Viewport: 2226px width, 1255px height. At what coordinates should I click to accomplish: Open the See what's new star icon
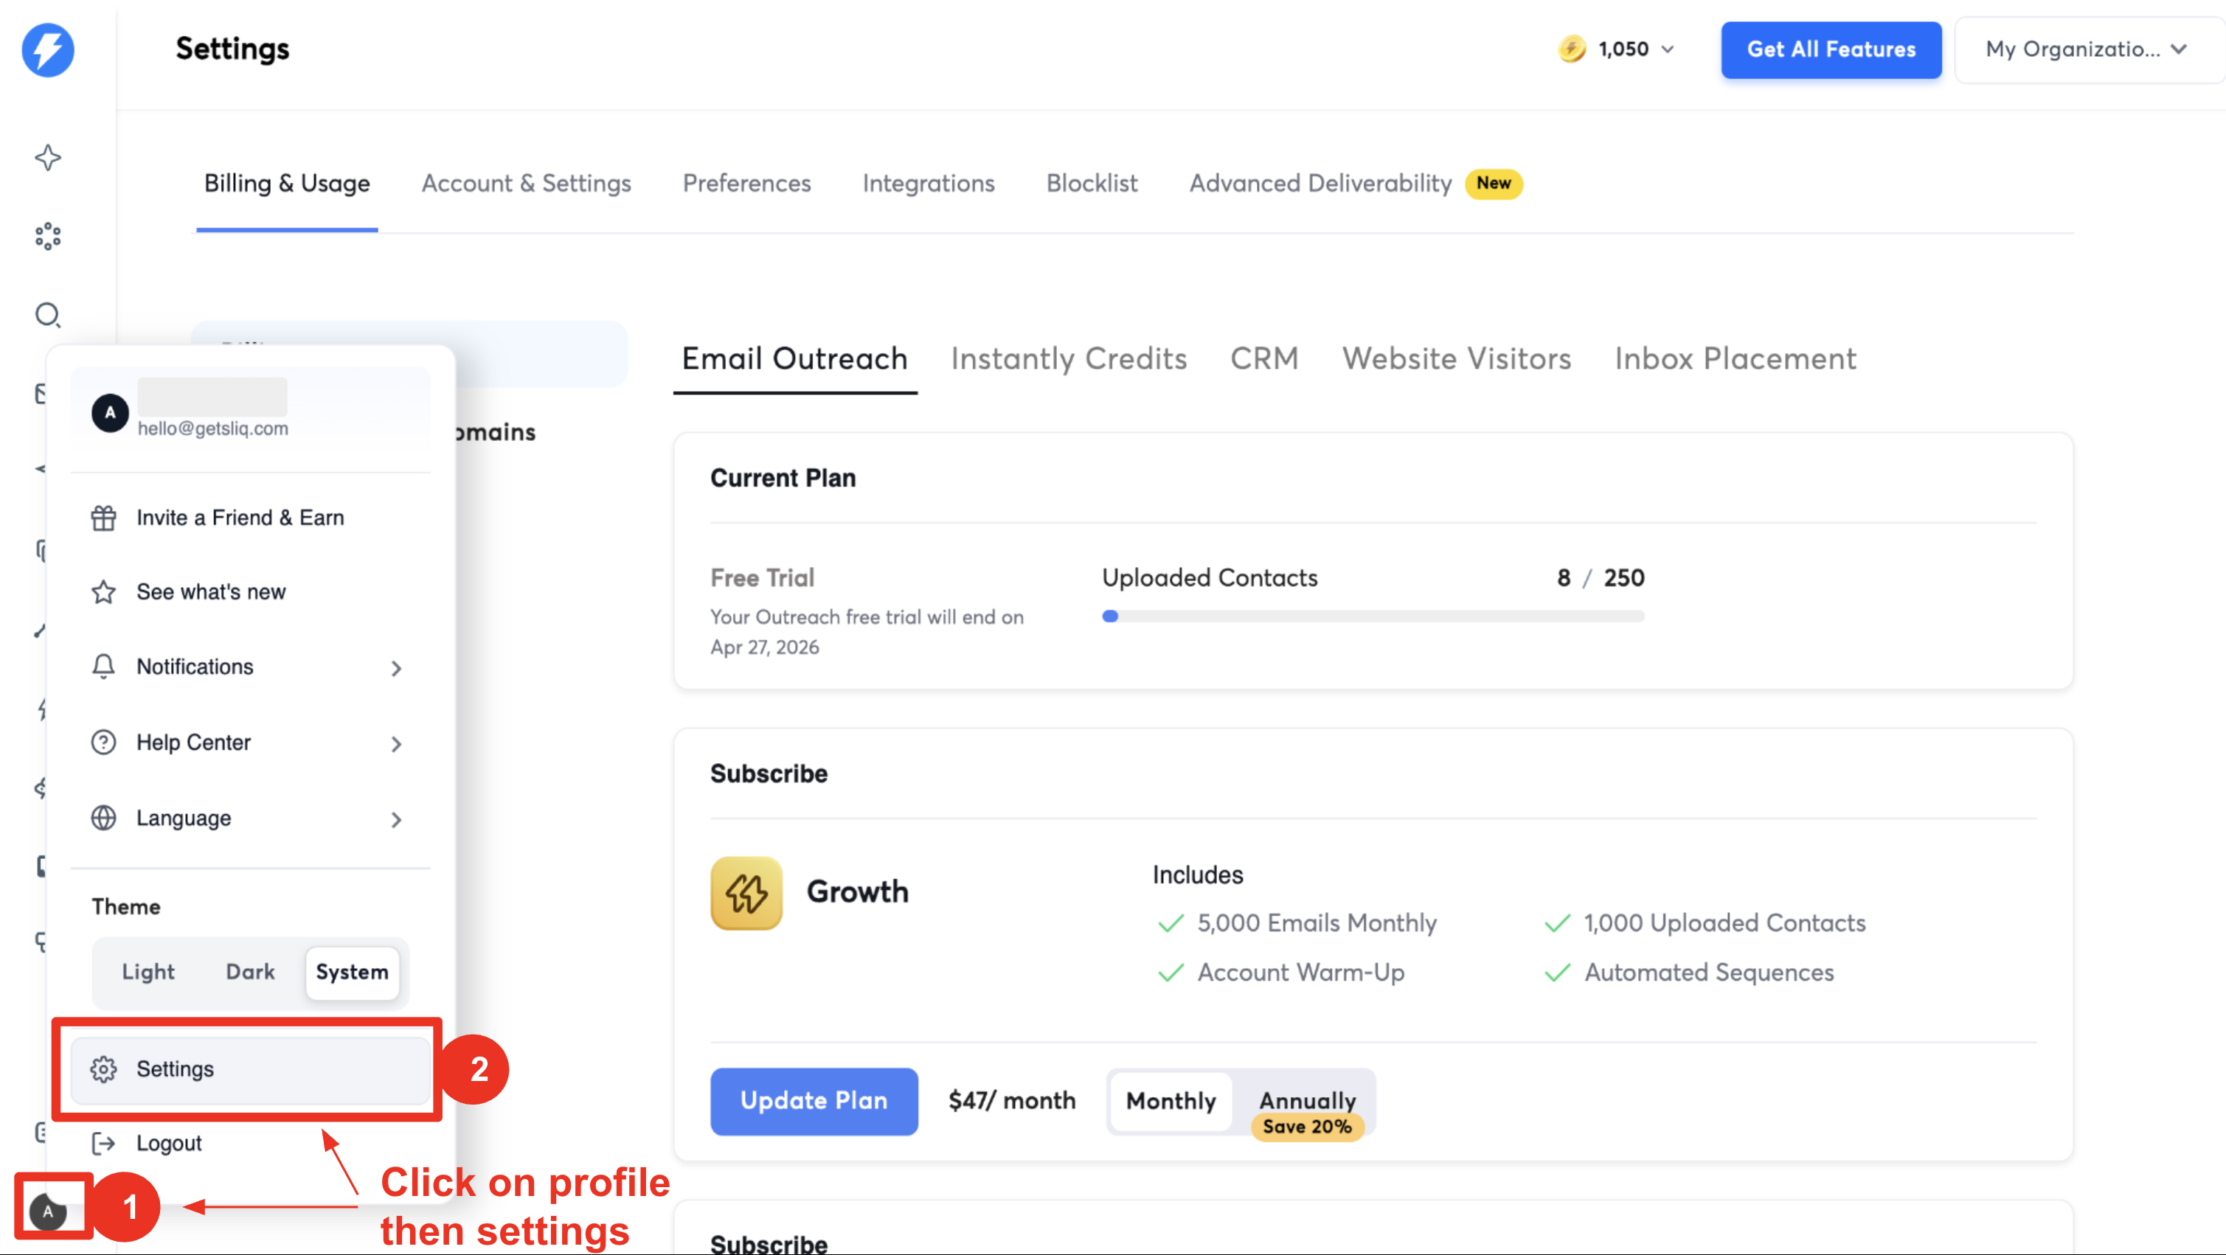coord(104,591)
